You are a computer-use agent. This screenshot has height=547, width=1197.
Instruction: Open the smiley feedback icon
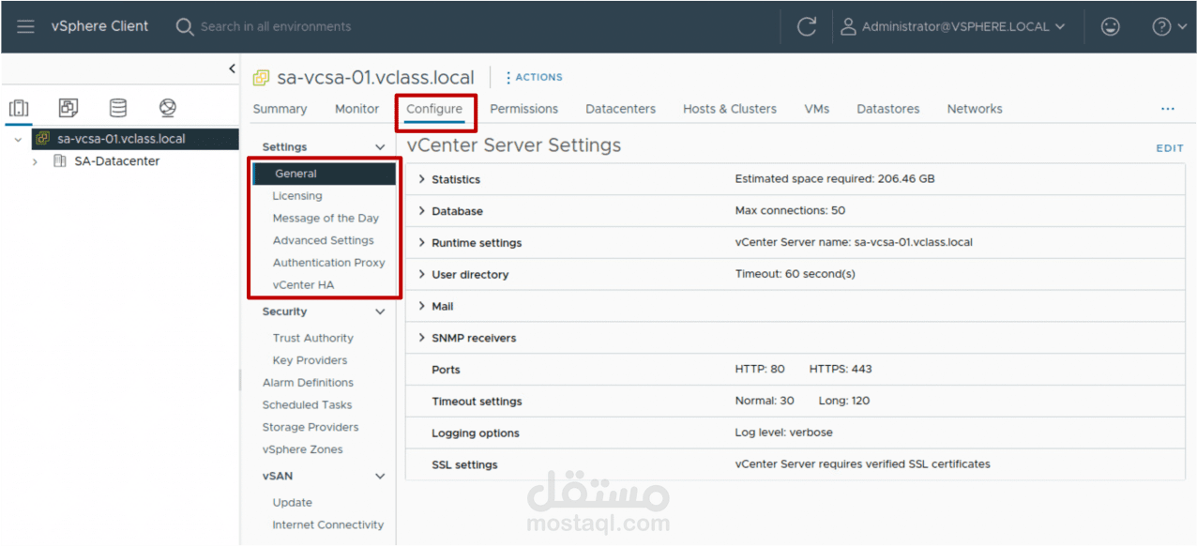tap(1111, 26)
